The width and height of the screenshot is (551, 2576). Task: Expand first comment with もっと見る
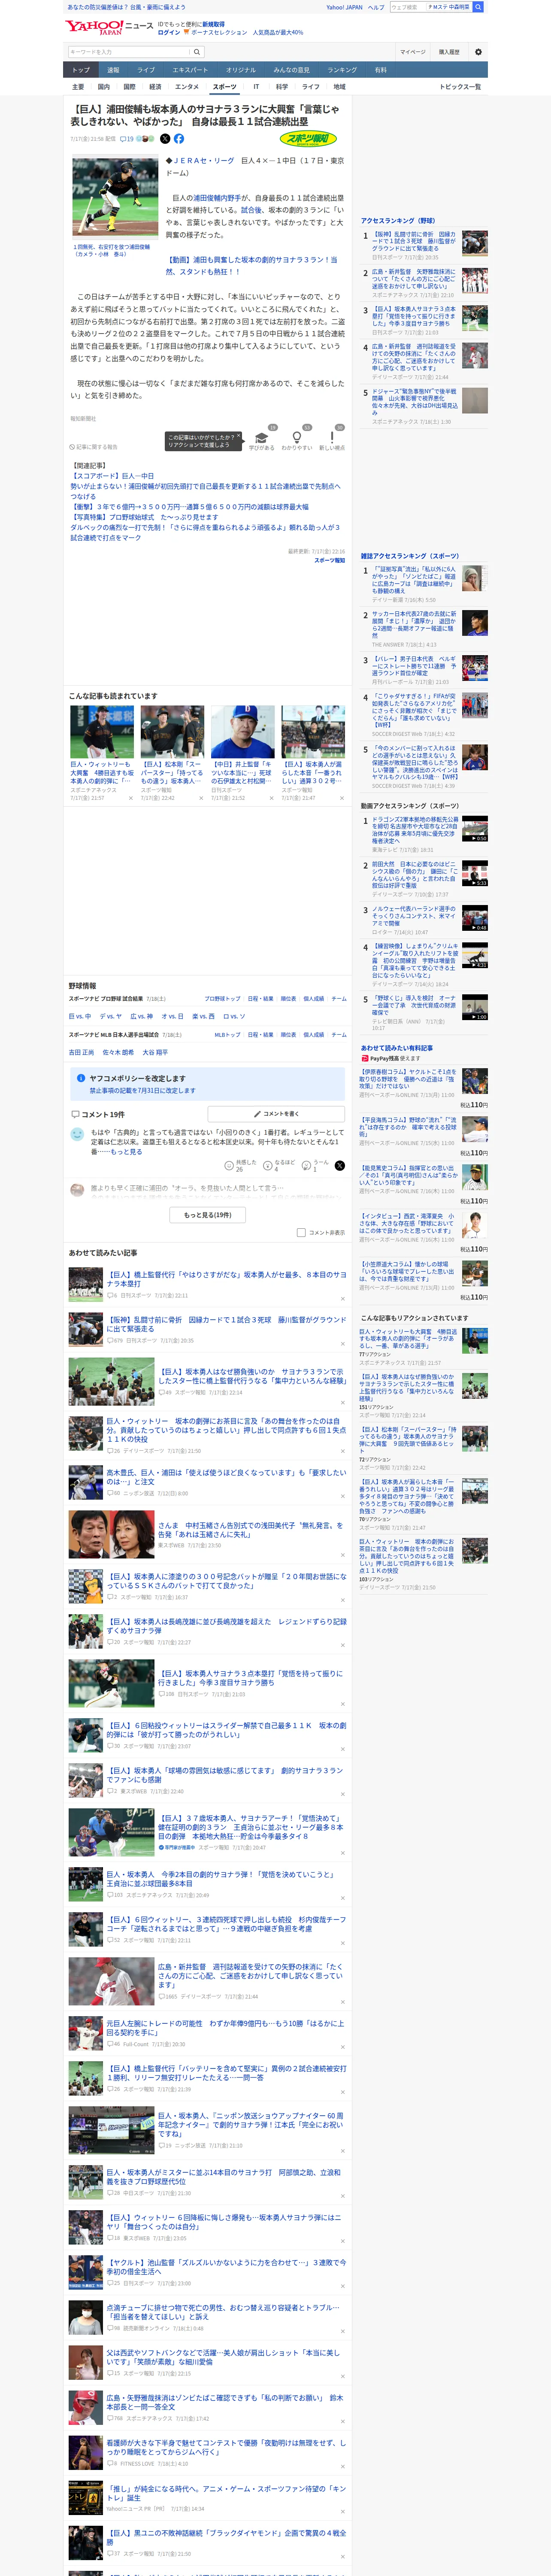click(126, 1152)
